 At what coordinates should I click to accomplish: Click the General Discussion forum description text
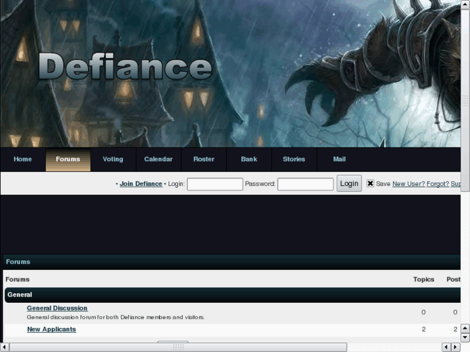coord(116,317)
